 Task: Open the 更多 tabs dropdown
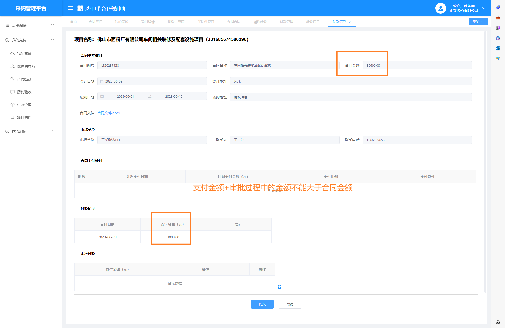click(x=478, y=22)
